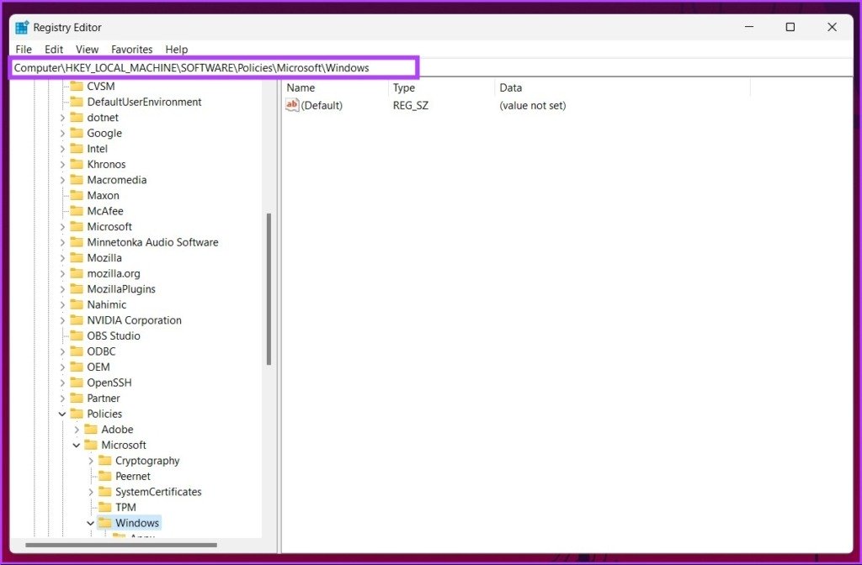Expand the Adobe key under Policies
Viewport: 862px width, 565px height.
point(77,430)
